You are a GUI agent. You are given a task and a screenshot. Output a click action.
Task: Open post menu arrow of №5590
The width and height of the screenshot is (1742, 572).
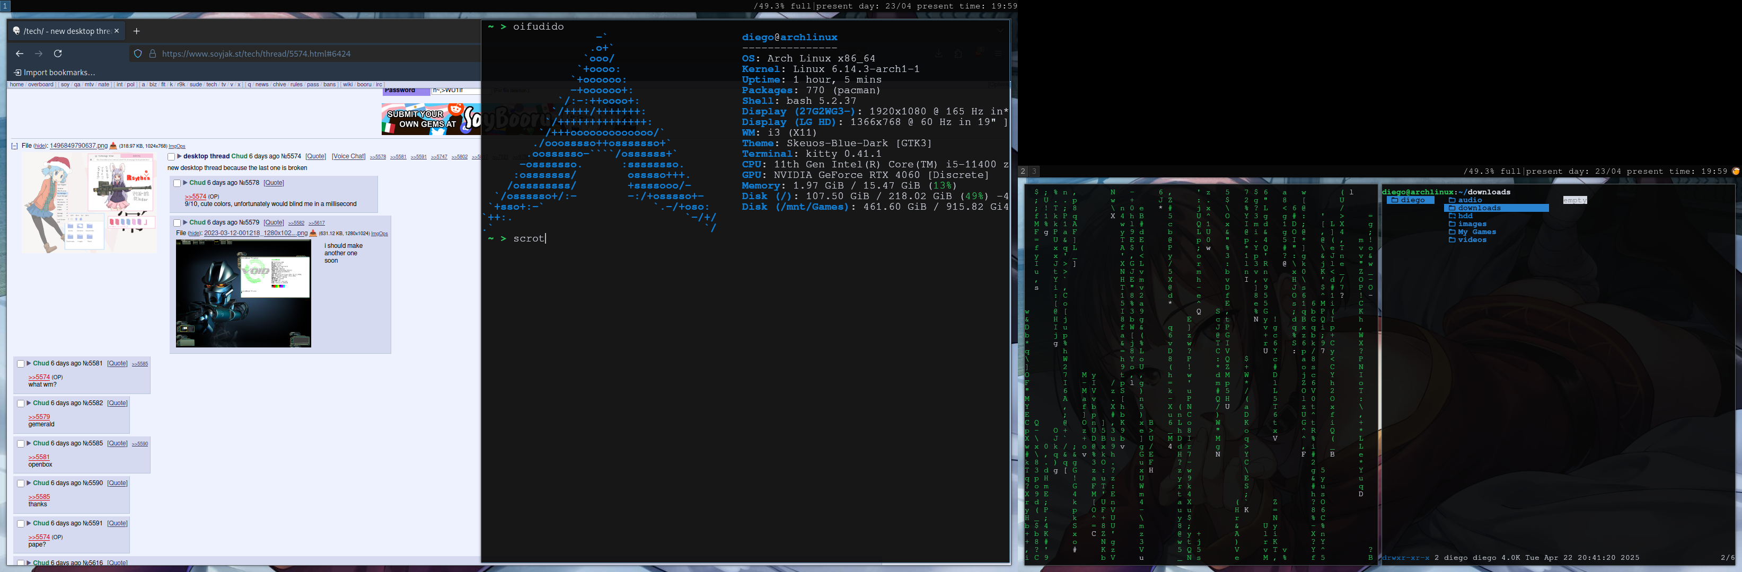29,483
